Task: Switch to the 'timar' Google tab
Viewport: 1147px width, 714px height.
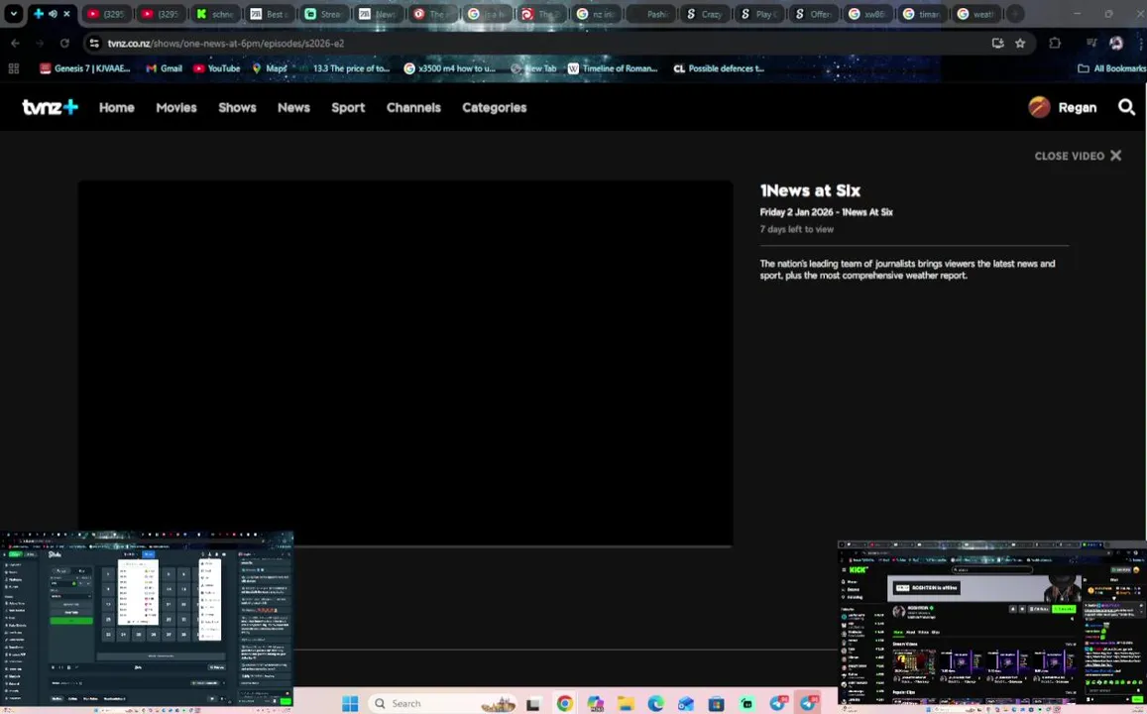Action: [922, 14]
